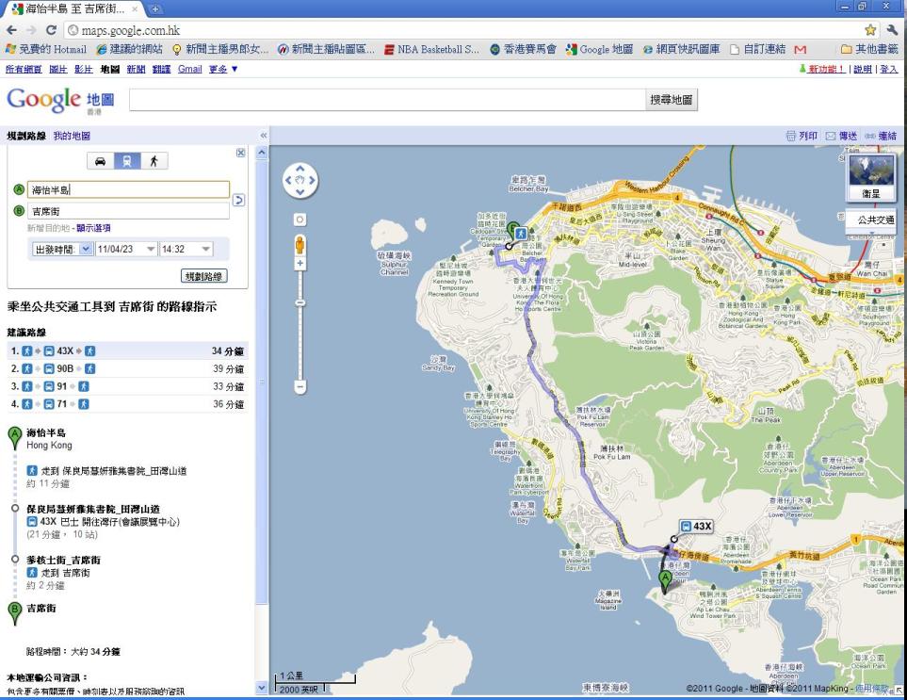Click the Google 地圖 logo
The width and height of the screenshot is (907, 700).
click(60, 100)
